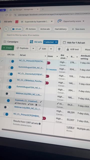This screenshot has width=90, height=160.
Task: Click the search magnifier icon
Action: tap(6, 29)
